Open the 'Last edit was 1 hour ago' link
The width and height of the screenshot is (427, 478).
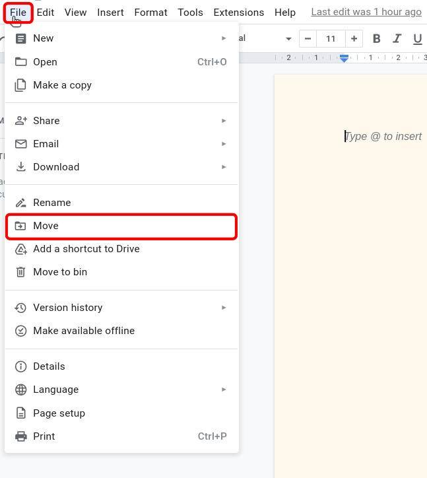click(366, 12)
